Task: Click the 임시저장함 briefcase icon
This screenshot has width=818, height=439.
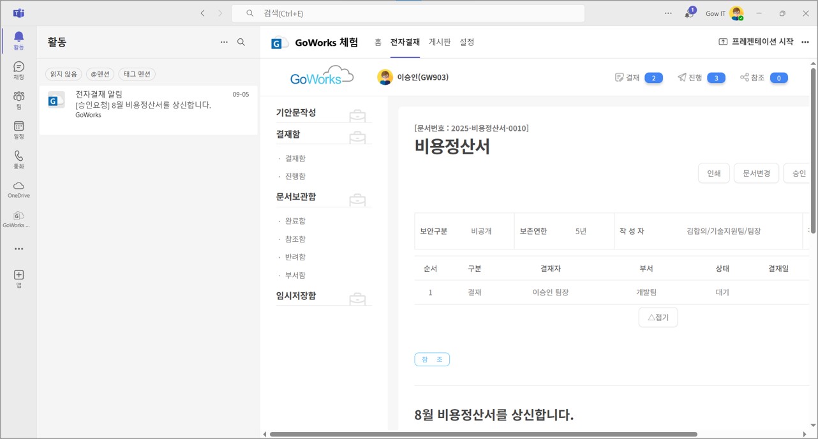Action: coord(357,297)
